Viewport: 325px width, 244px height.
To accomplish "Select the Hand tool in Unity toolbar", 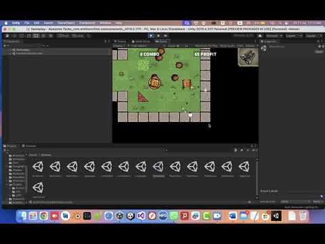I will click(x=7, y=36).
